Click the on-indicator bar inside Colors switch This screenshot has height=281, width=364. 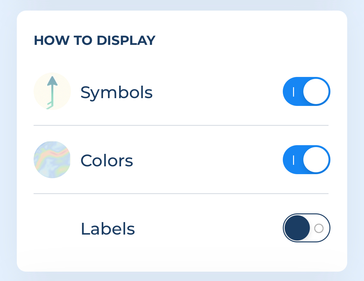(294, 160)
